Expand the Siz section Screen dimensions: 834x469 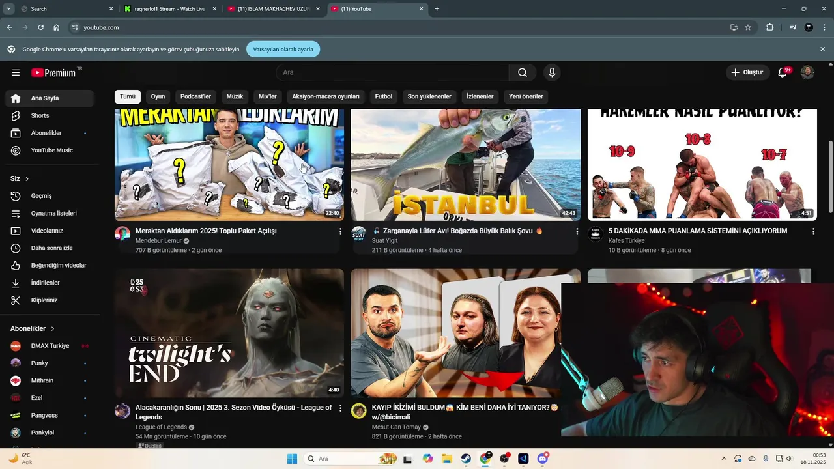click(x=20, y=178)
